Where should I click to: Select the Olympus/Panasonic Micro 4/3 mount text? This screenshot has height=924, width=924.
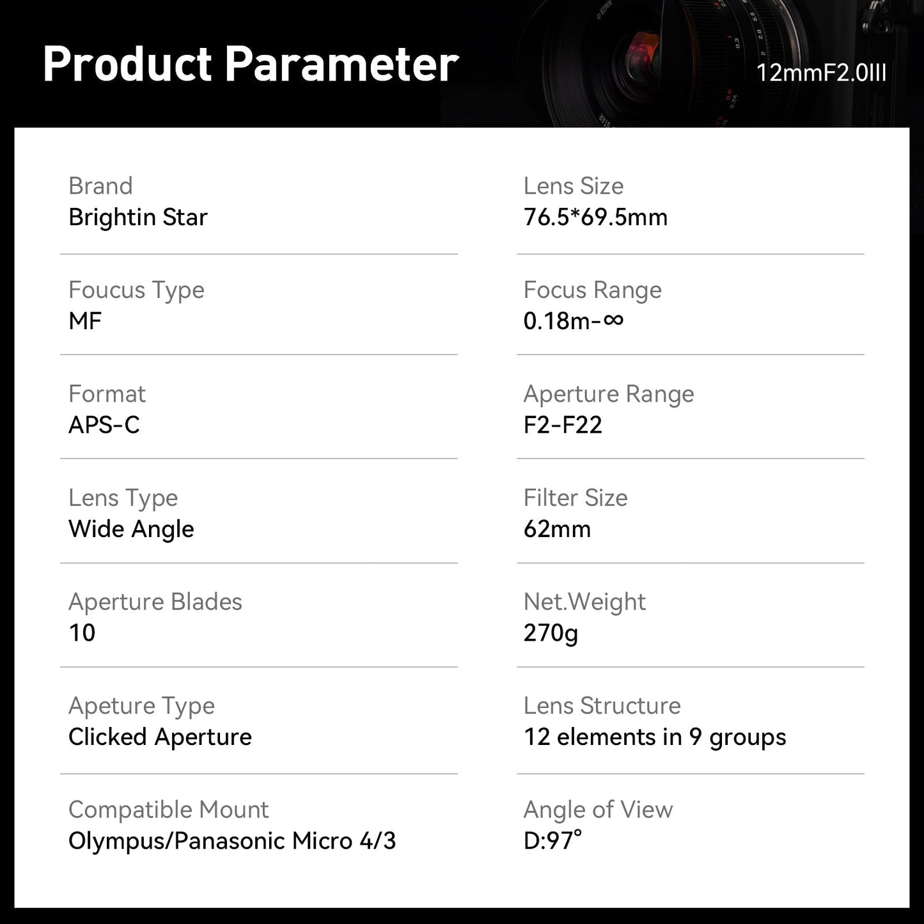[232, 841]
